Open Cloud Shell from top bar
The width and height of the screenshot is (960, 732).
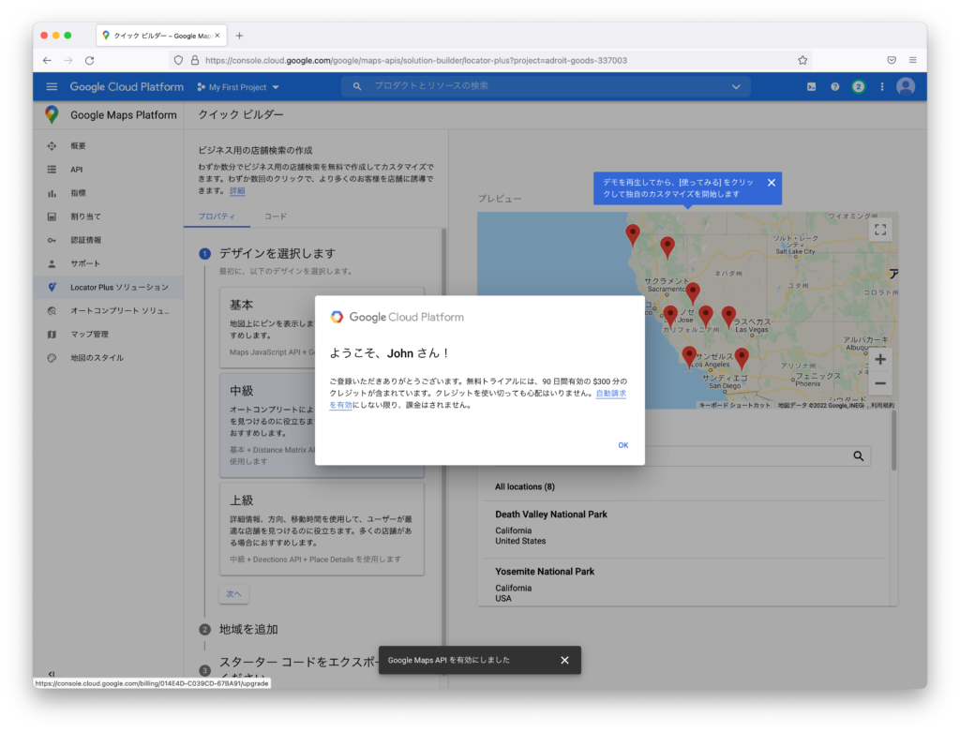811,87
